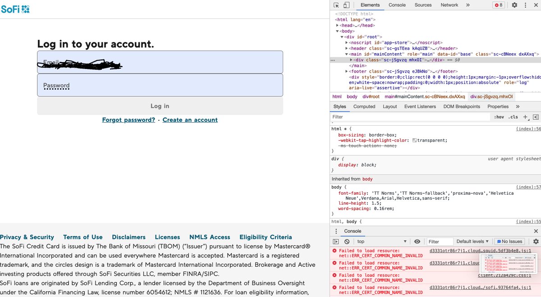541x297 pixels.
Task: Collapse the body element node
Action: tap(337, 31)
